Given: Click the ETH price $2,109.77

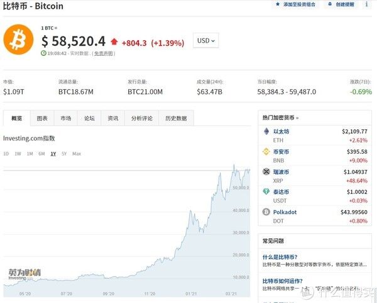Looking at the screenshot, I should click(354, 131).
